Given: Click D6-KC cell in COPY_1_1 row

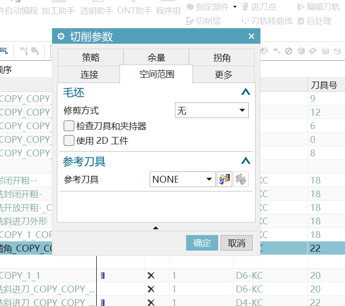Looking at the screenshot, I should coord(270,275).
